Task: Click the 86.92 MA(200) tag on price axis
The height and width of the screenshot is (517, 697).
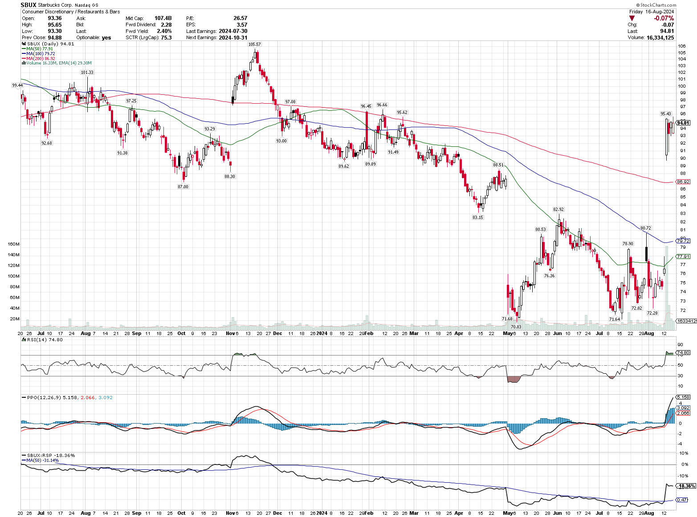Action: (x=683, y=182)
